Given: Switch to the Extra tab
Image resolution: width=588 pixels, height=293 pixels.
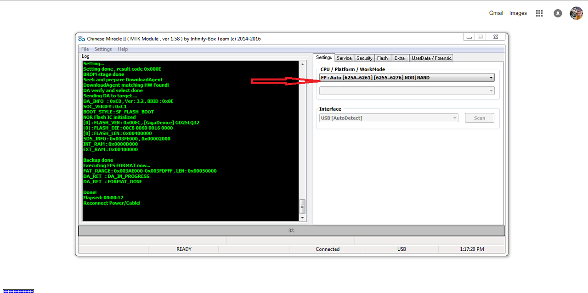Looking at the screenshot, I should click(x=400, y=58).
